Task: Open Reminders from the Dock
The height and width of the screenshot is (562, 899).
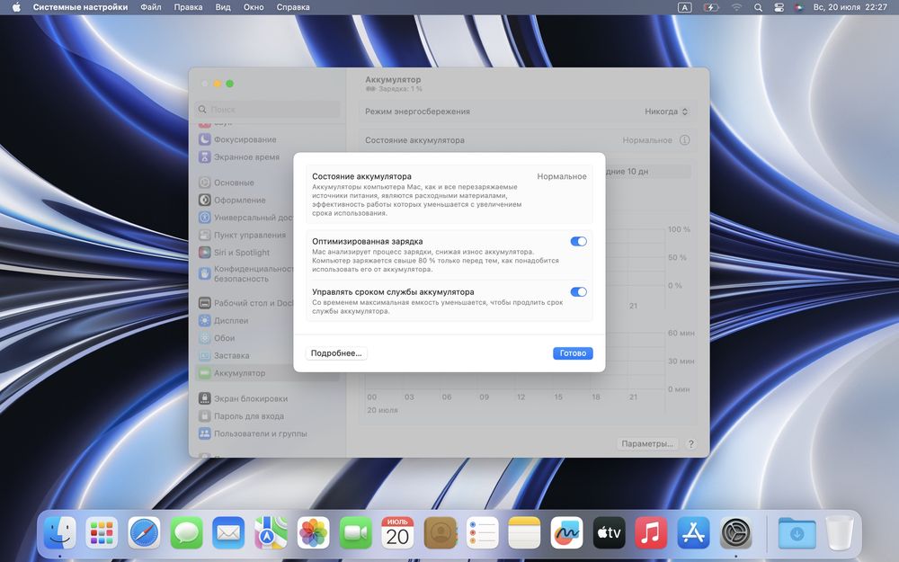Action: pyautogui.click(x=482, y=532)
